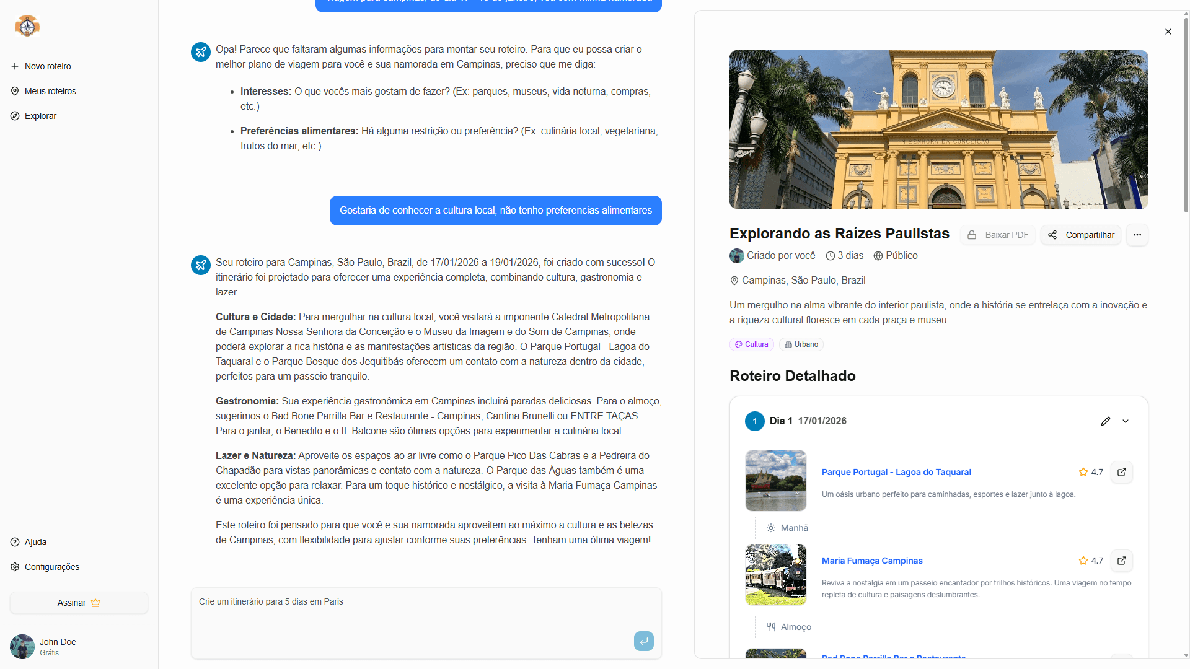This screenshot has width=1190, height=669.
Task: Click the Almoço meal label
Action: tap(789, 627)
